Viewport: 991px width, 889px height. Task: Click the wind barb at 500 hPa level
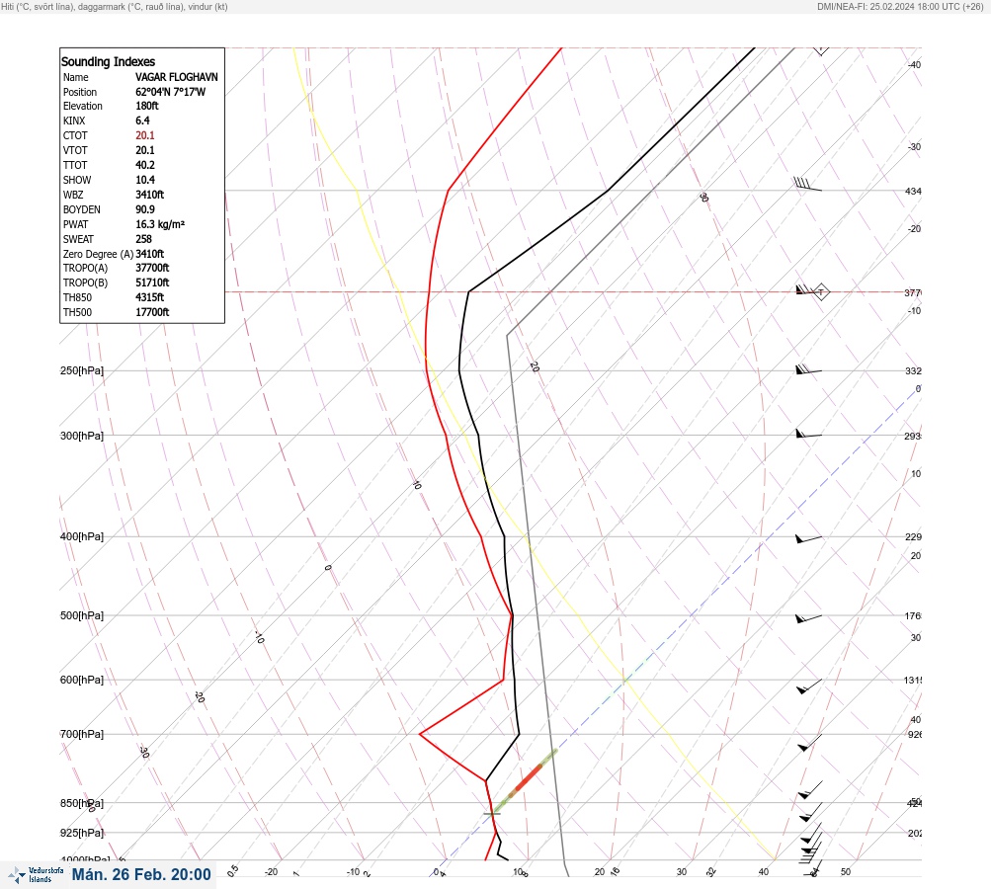pyautogui.click(x=808, y=618)
